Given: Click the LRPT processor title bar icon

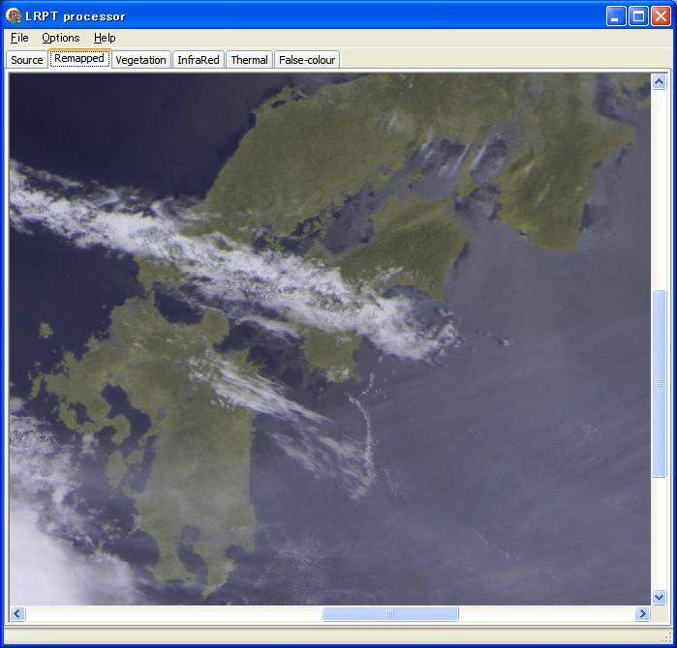Looking at the screenshot, I should (13, 15).
